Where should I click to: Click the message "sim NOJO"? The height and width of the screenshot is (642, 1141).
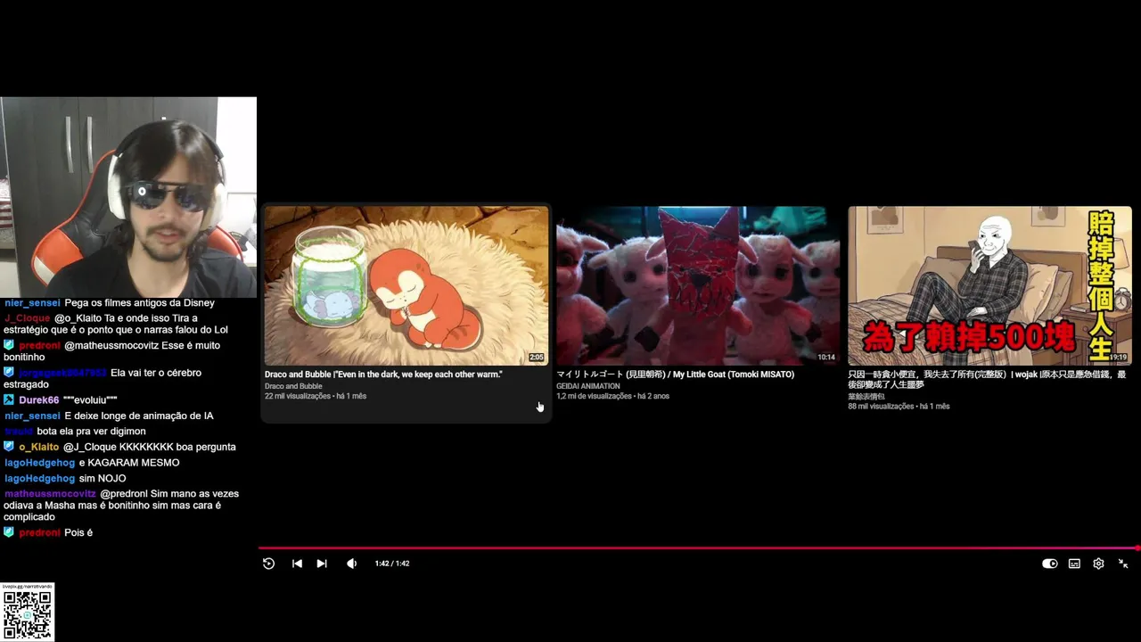point(103,479)
